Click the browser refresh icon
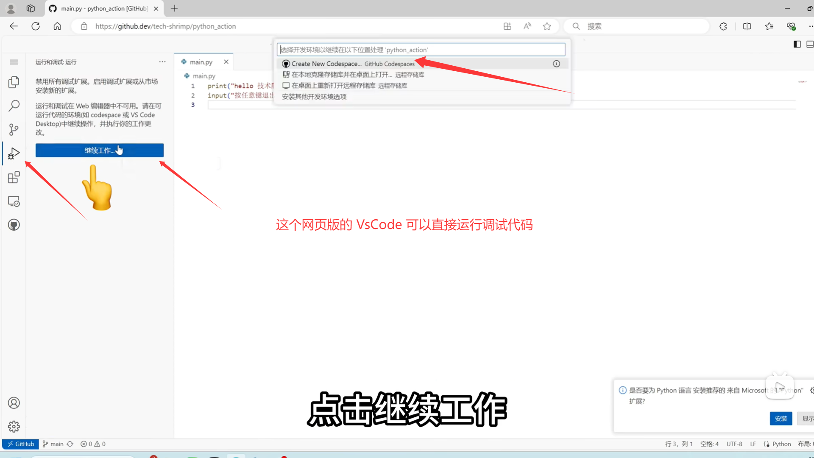Image resolution: width=814 pixels, height=458 pixels. coord(36,26)
